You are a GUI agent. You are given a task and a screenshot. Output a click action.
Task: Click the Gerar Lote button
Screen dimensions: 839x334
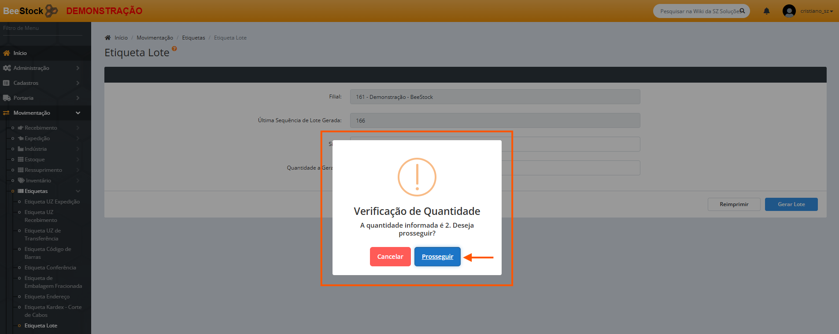(x=791, y=204)
